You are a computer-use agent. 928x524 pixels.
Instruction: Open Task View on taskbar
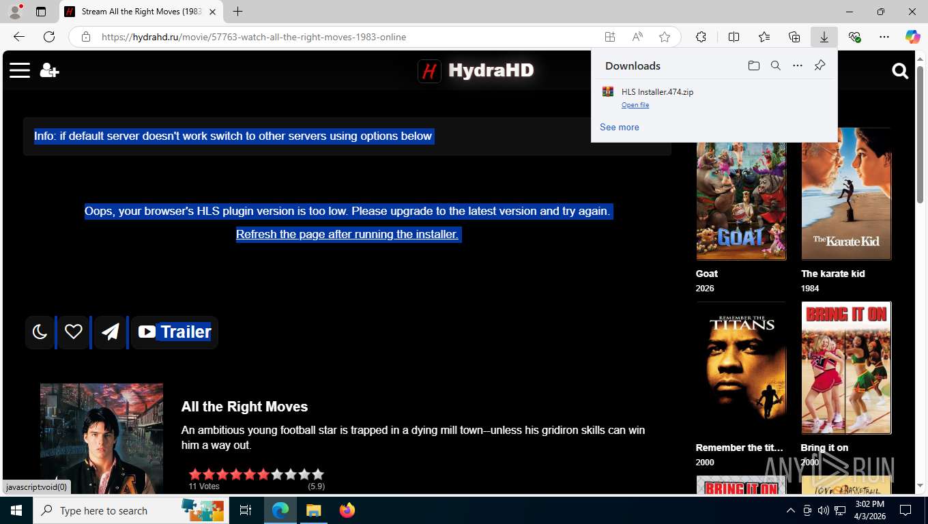tap(246, 510)
